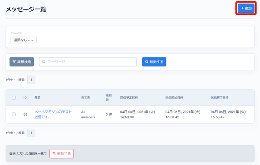Toggle the select-all checkbox in table header
The height and width of the screenshot is (165, 260).
point(14,98)
